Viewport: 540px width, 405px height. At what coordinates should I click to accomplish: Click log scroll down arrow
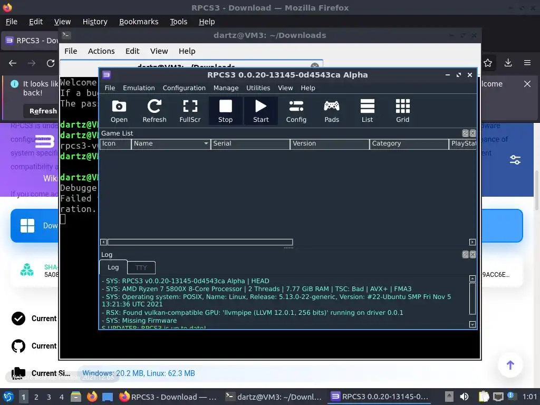pos(472,324)
